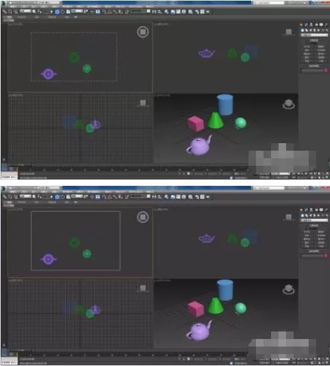This screenshot has height=366, width=330.
Task: Toggle Angle Snap in lower screenshot toolbar
Action: pyautogui.click(x=109, y=196)
